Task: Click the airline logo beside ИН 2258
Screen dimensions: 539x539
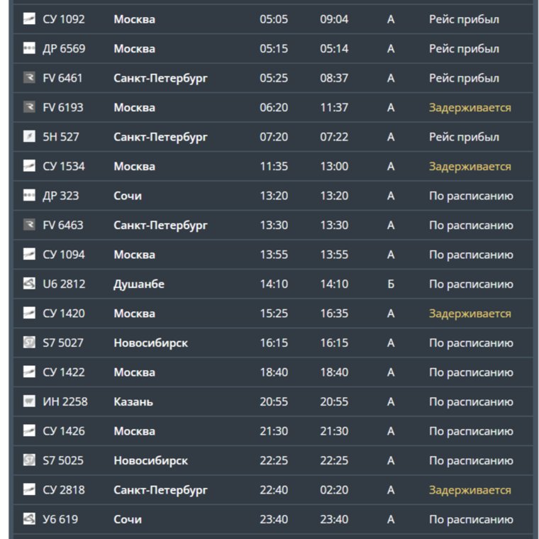Action: 29,401
